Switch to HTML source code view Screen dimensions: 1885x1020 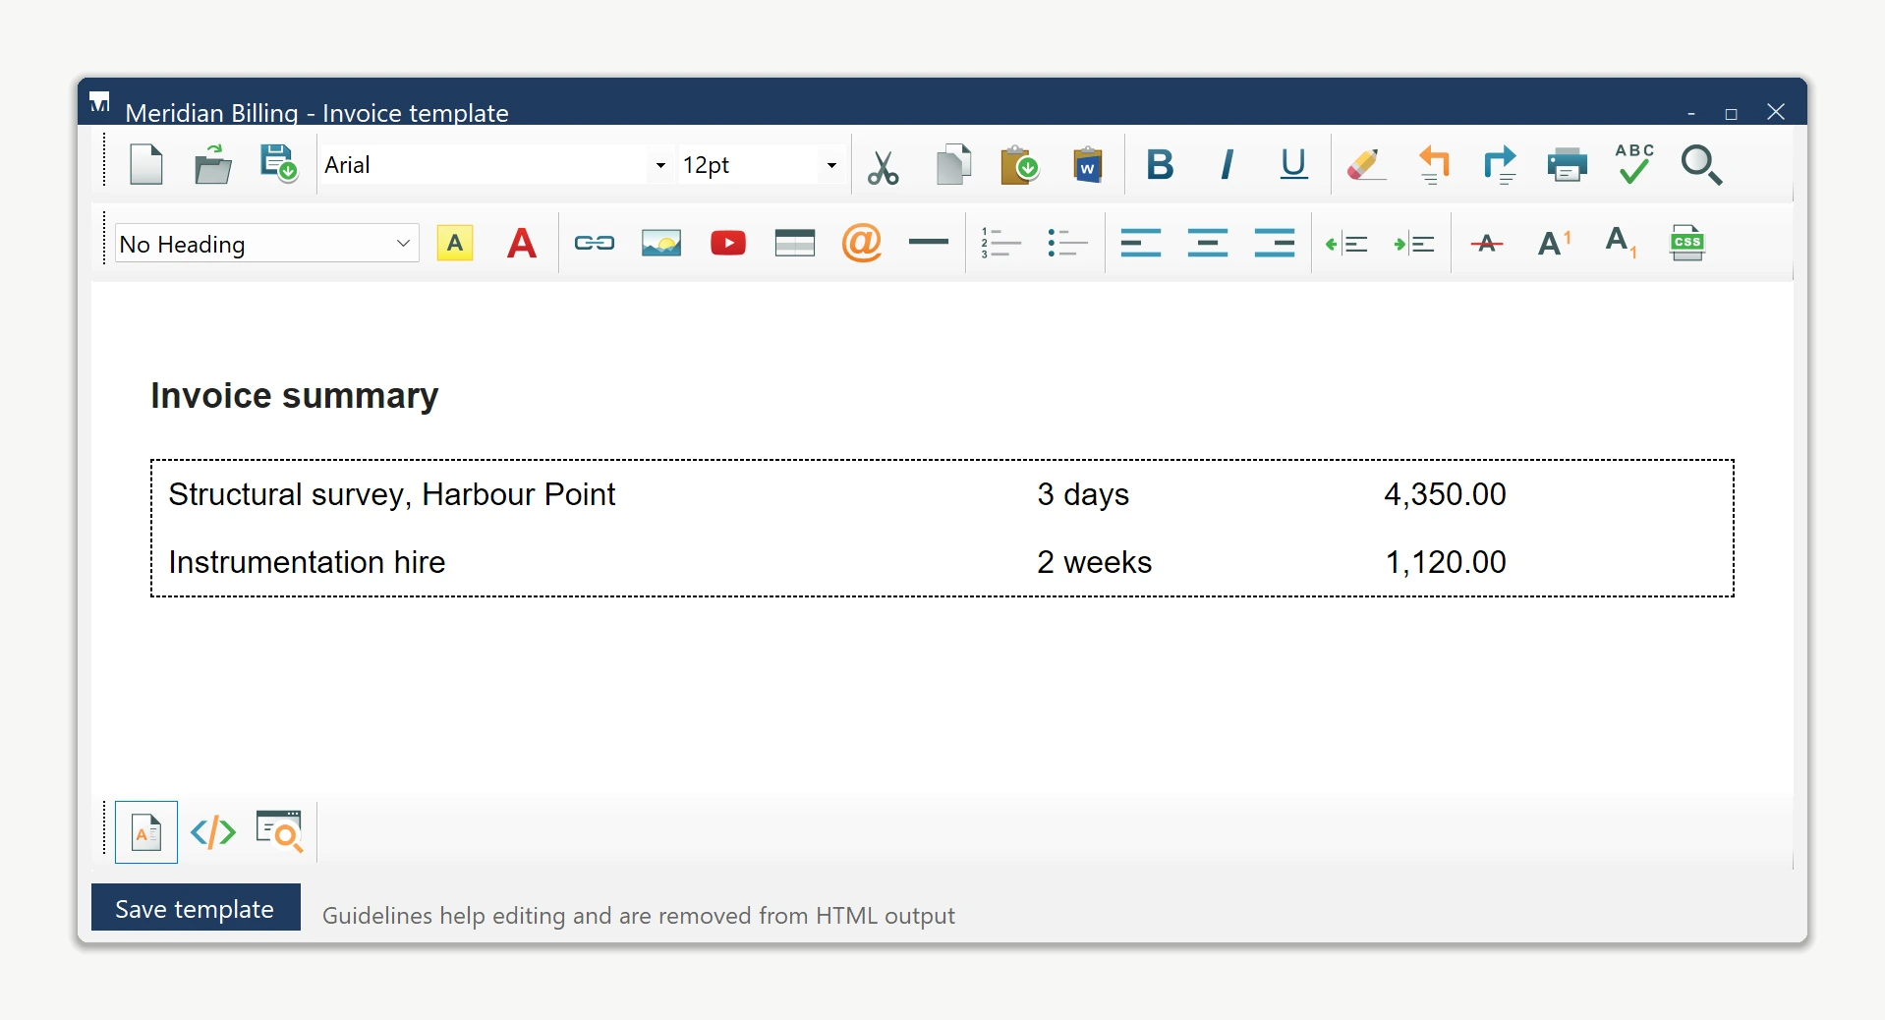click(213, 832)
